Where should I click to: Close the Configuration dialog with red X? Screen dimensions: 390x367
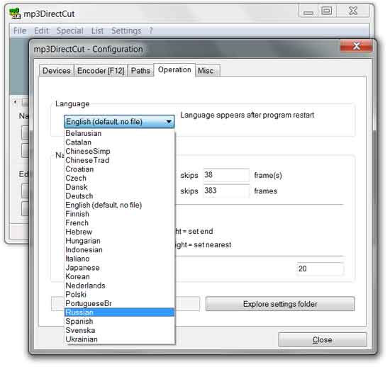(x=356, y=46)
